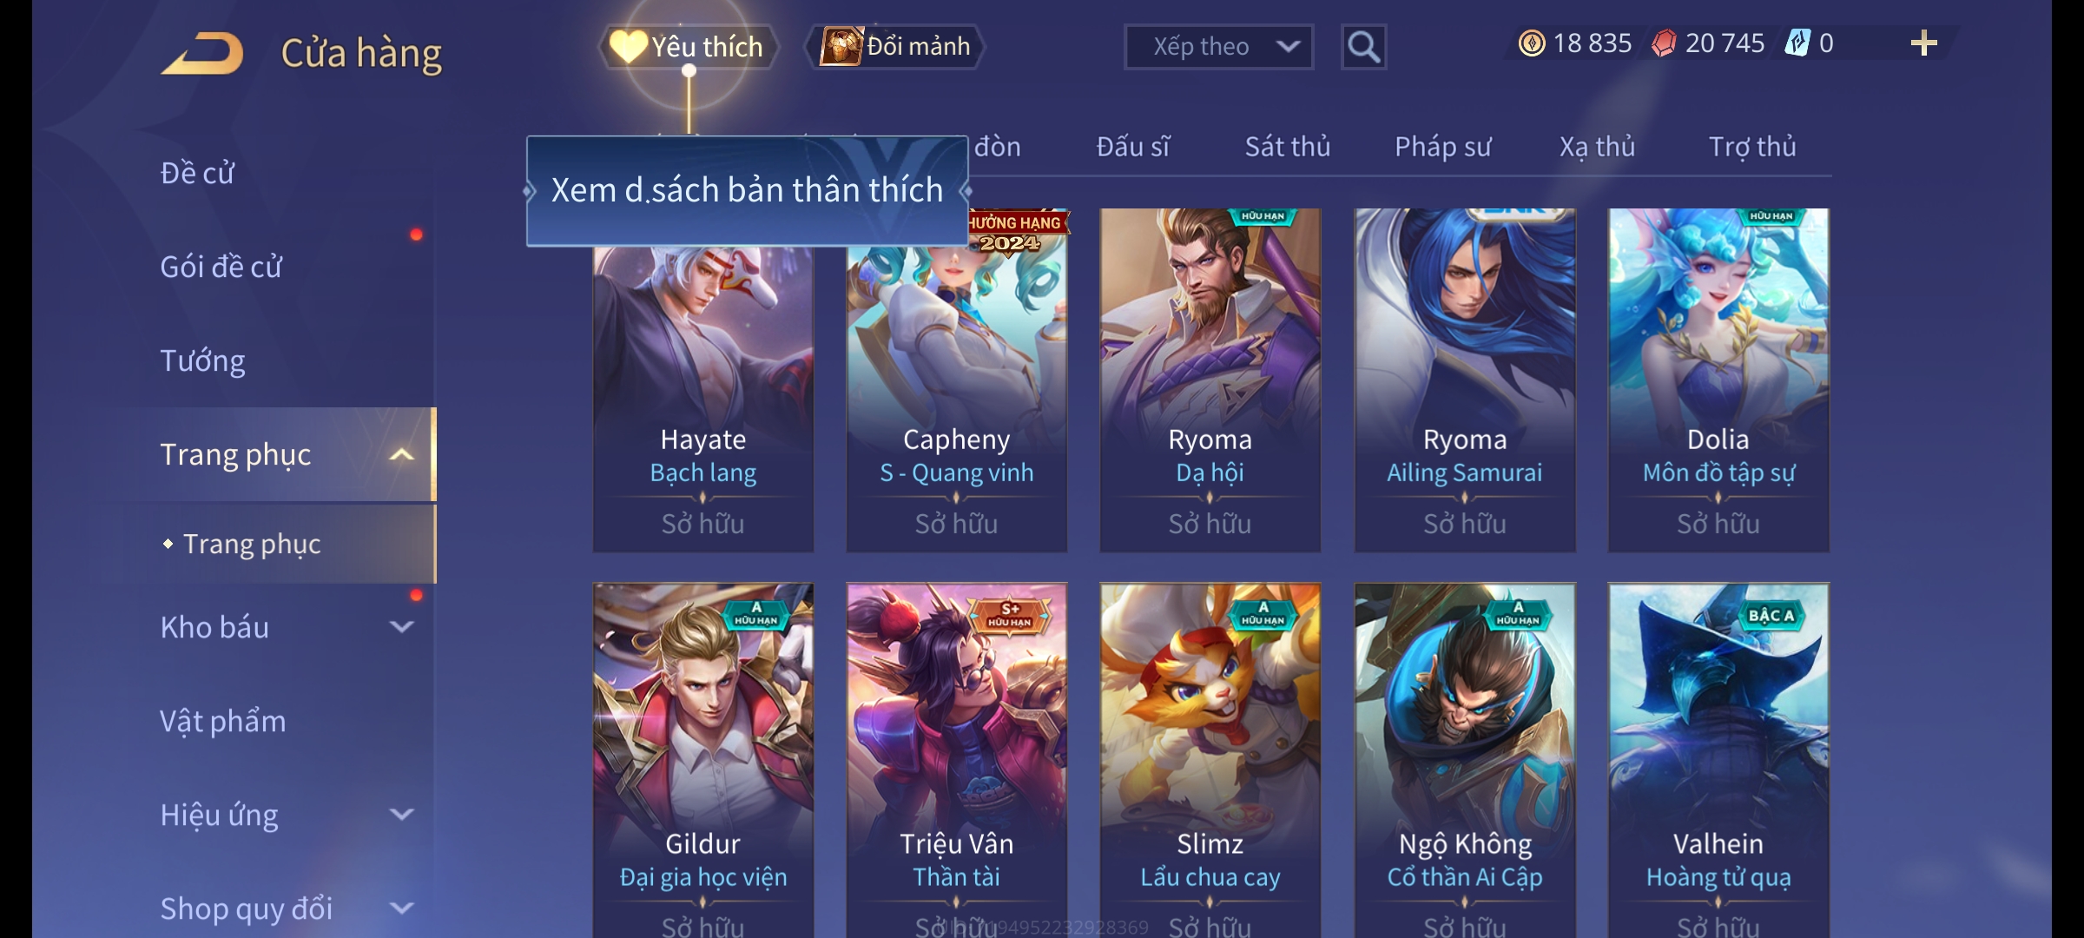Switch to the Pháp sư tab

pos(1442,147)
